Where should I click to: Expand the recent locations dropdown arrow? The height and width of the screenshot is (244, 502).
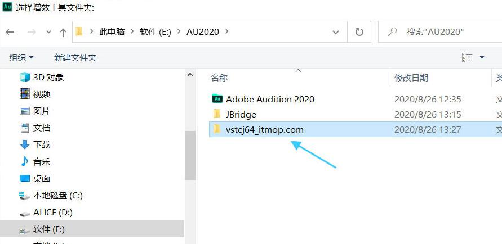(48, 32)
